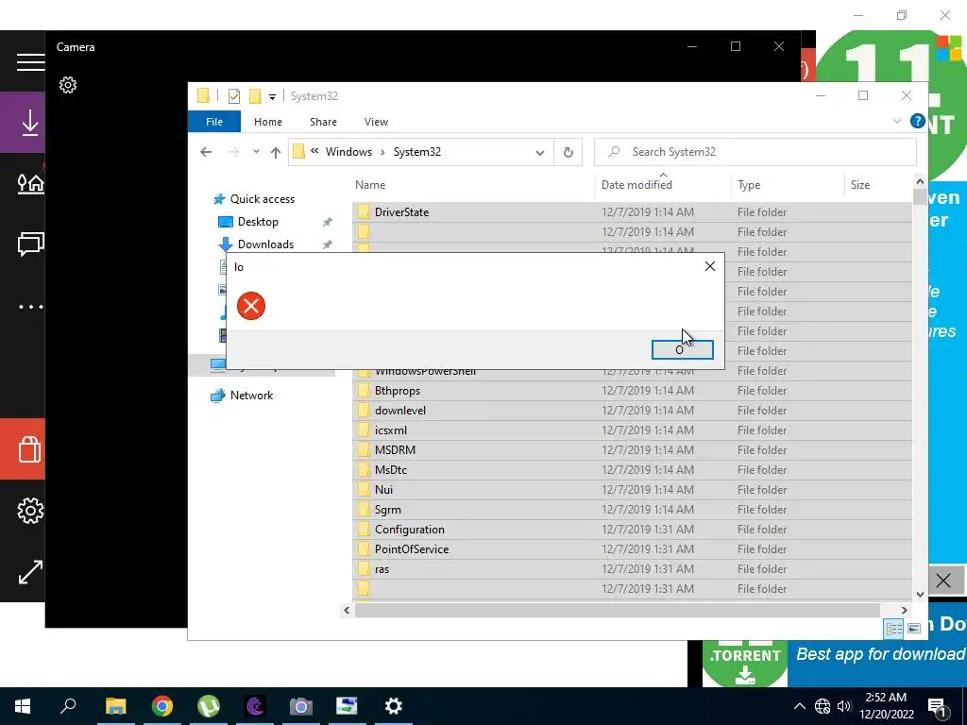967x725 pixels.
Task: Open File Explorer from taskbar
Action: 116,706
